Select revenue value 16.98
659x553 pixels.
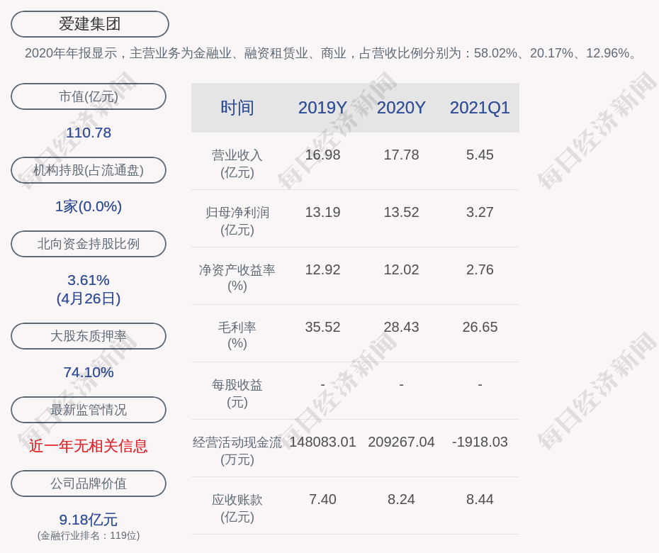323,155
